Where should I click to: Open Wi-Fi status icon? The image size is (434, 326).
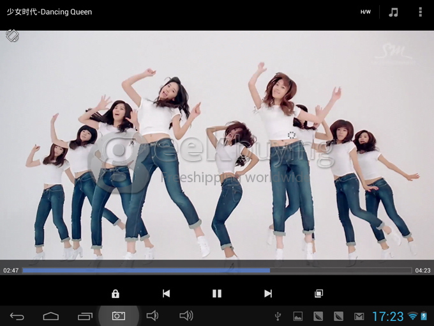pos(413,316)
